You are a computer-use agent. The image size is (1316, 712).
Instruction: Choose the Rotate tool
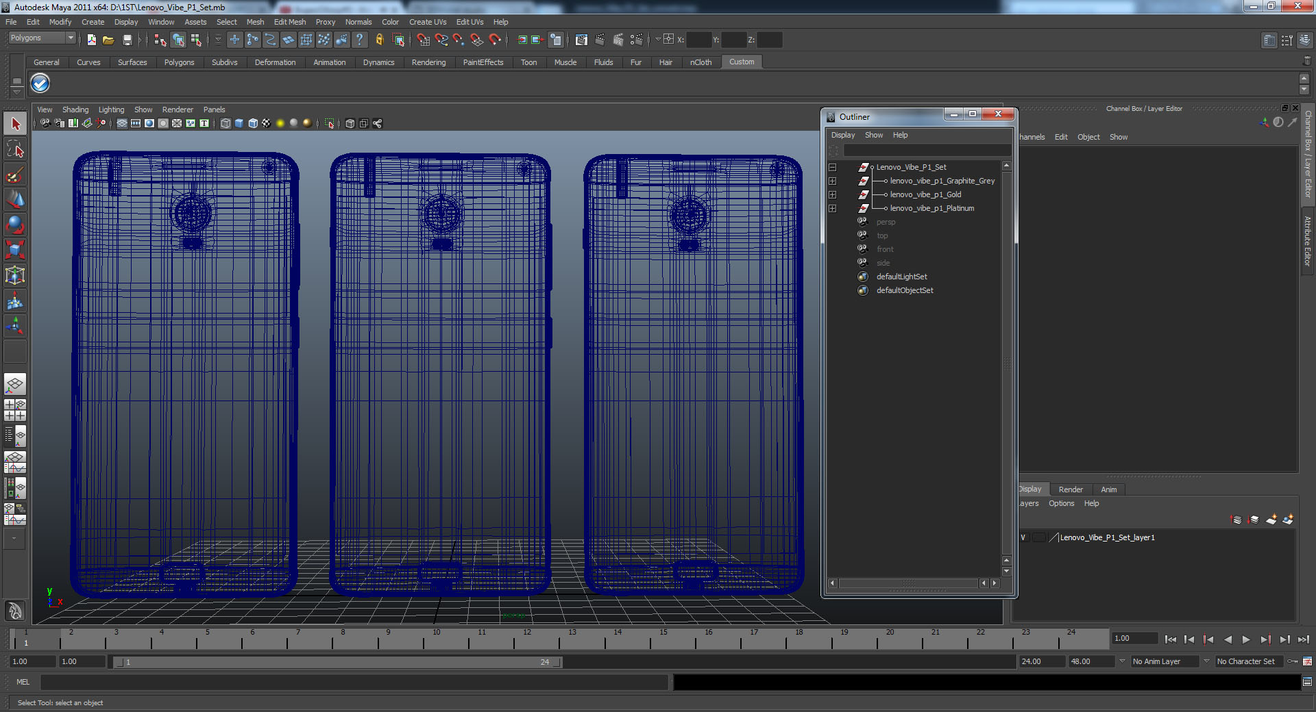(x=15, y=225)
